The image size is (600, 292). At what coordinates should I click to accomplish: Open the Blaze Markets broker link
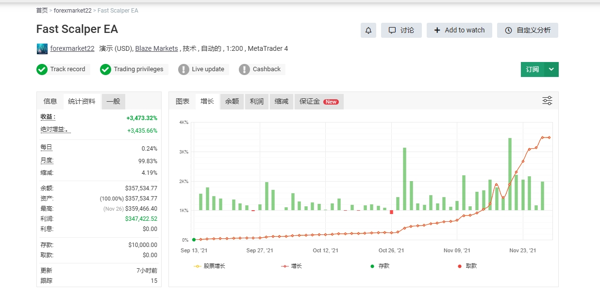click(x=156, y=48)
